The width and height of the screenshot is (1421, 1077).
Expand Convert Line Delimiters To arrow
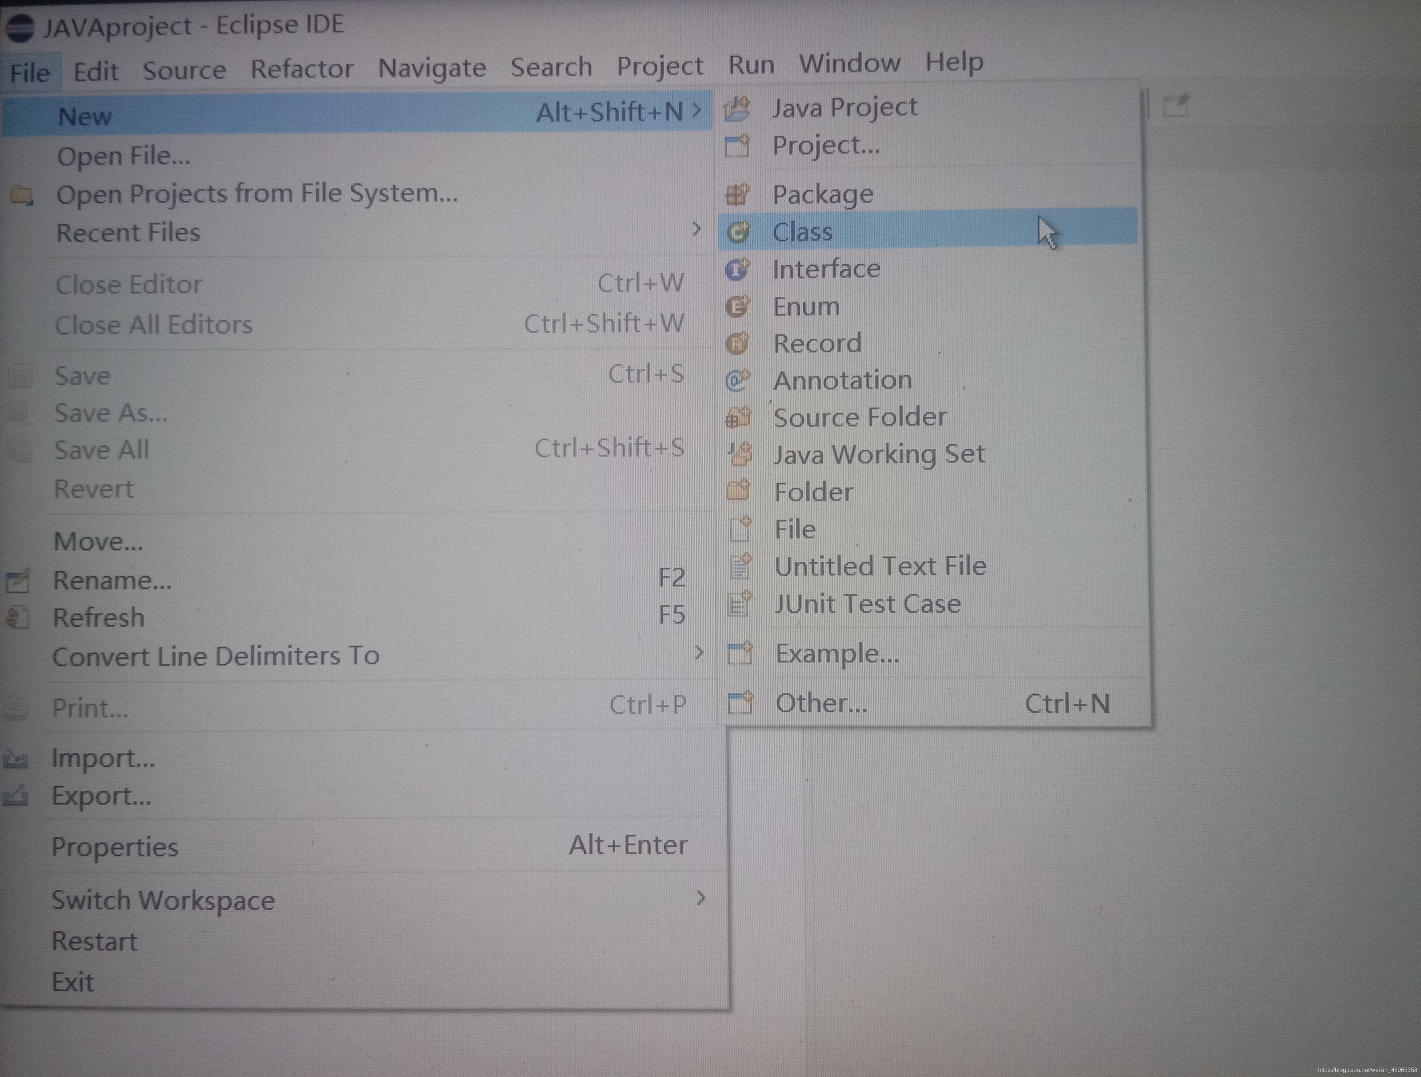pyautogui.click(x=699, y=653)
